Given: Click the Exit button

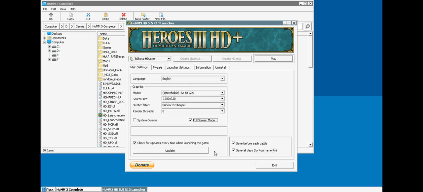Looking at the screenshot, I should point(275,165).
